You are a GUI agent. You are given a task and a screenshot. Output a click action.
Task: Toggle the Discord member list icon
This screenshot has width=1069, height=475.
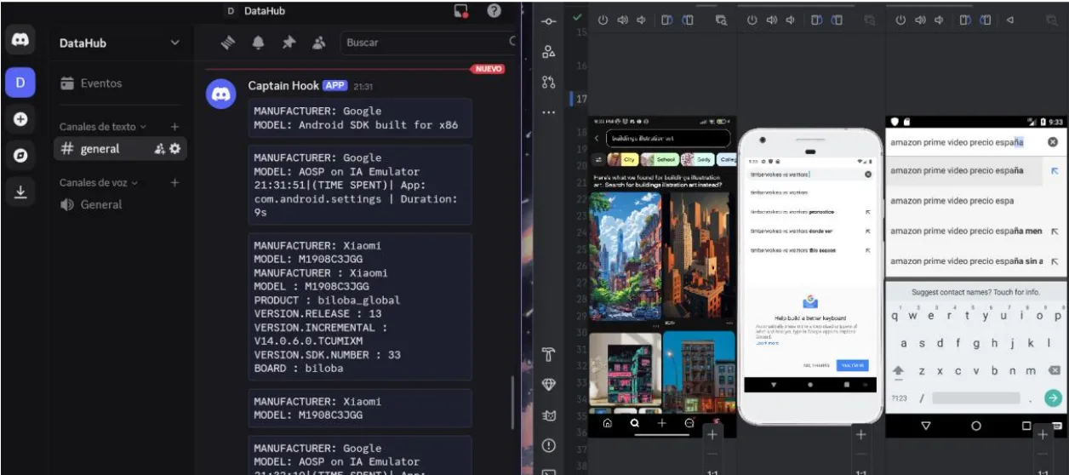coord(319,42)
